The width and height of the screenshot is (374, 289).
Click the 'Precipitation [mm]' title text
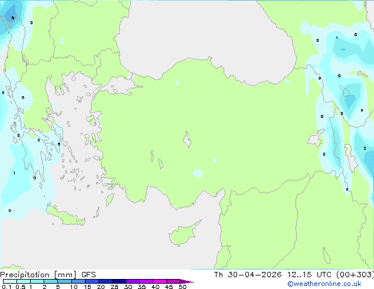coord(38,275)
